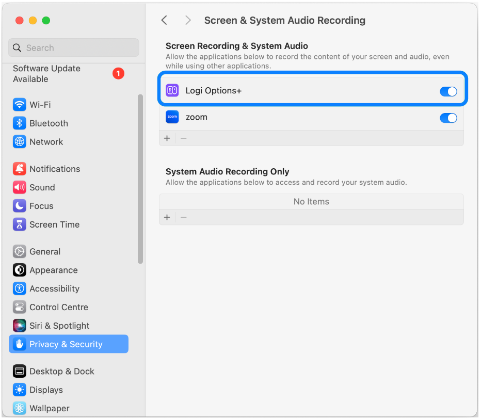The width and height of the screenshot is (481, 419).
Task: Click the Logi Options+ app icon
Action: 172,91
